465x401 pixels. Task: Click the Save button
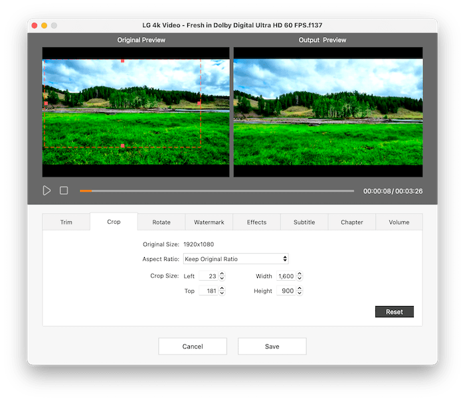point(272,347)
